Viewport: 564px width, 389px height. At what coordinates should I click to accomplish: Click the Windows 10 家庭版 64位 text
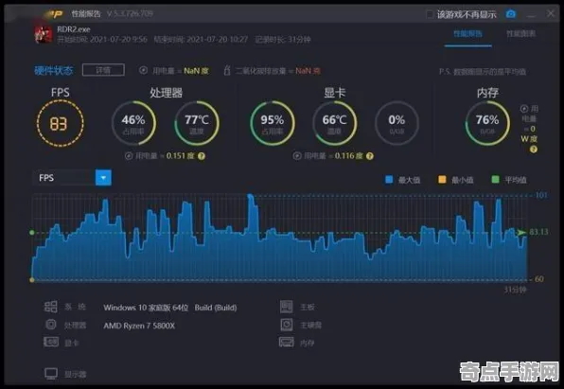pyautogui.click(x=146, y=308)
